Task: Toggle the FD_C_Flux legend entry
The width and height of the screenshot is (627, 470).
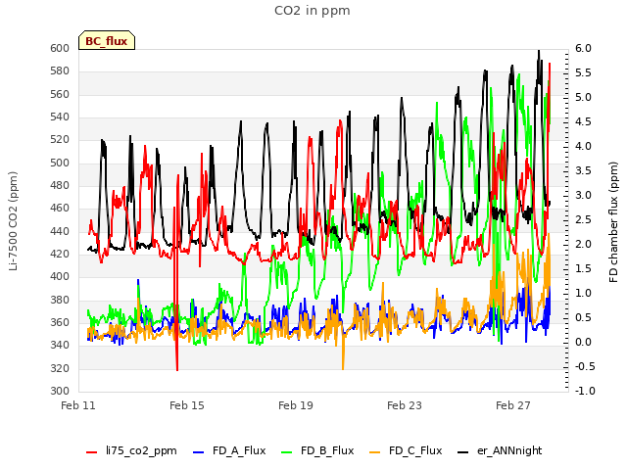Action: pyautogui.click(x=406, y=451)
